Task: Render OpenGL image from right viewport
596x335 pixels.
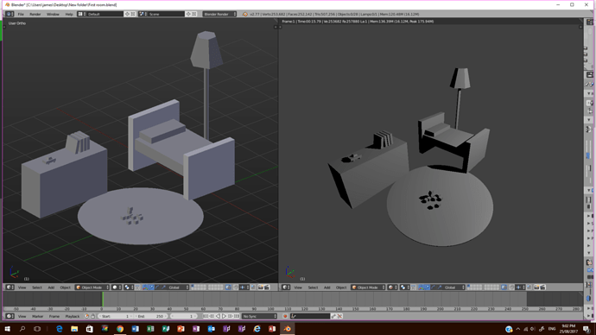Action: click(536, 288)
